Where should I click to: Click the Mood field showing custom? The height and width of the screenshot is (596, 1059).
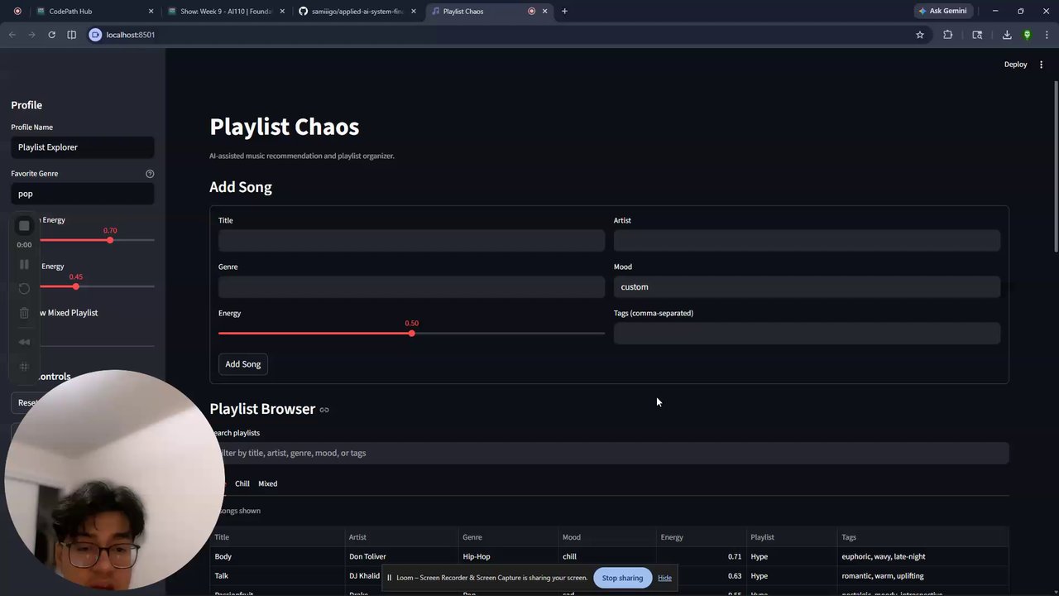[x=807, y=286]
